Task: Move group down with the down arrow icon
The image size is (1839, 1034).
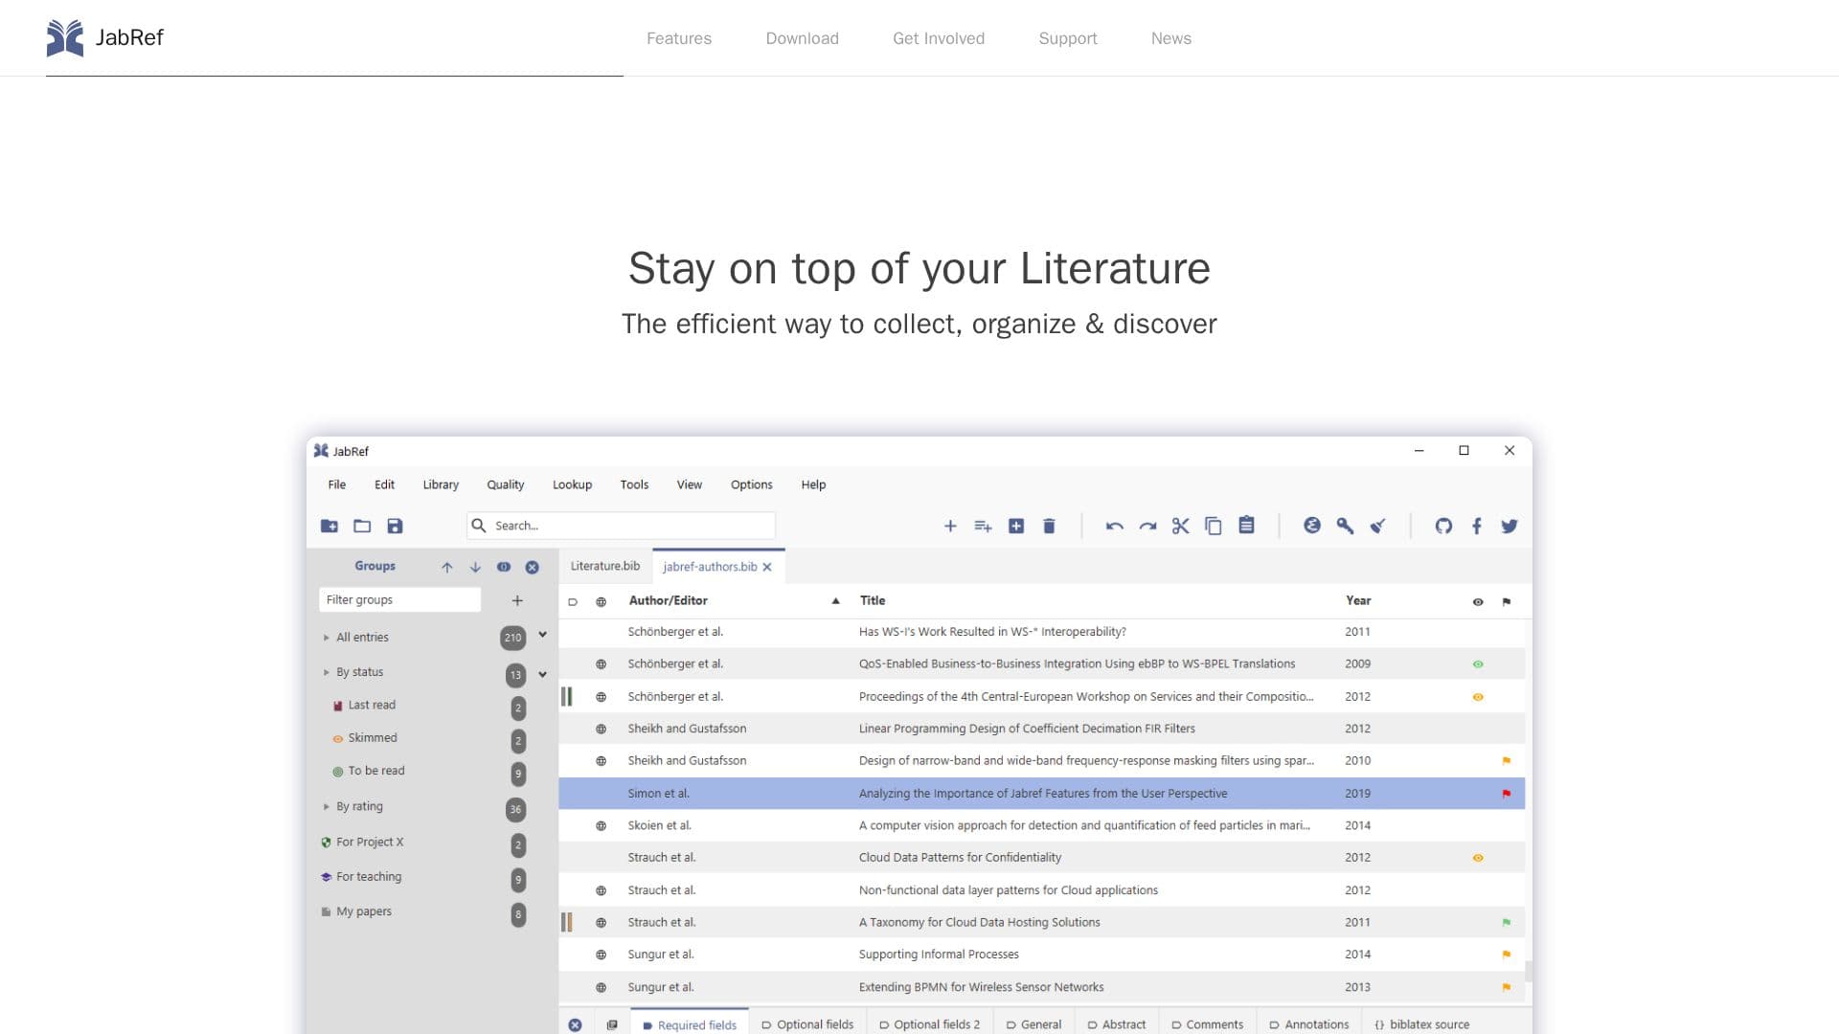Action: click(475, 567)
